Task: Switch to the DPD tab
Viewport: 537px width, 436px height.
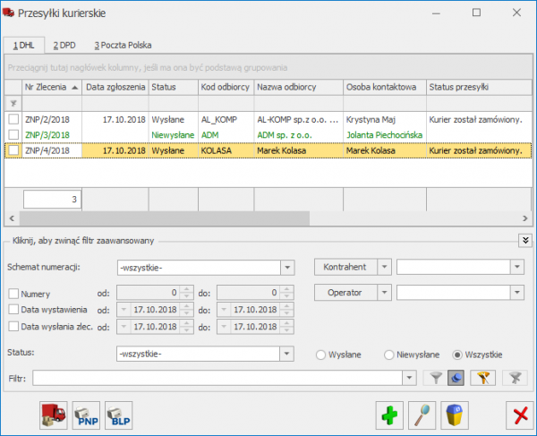Action: [65, 44]
